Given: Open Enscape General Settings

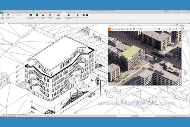Looking at the screenshot, I should tap(78, 15).
